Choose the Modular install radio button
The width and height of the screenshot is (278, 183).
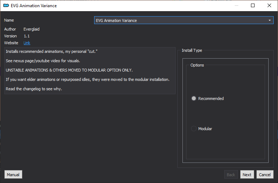pos(194,129)
